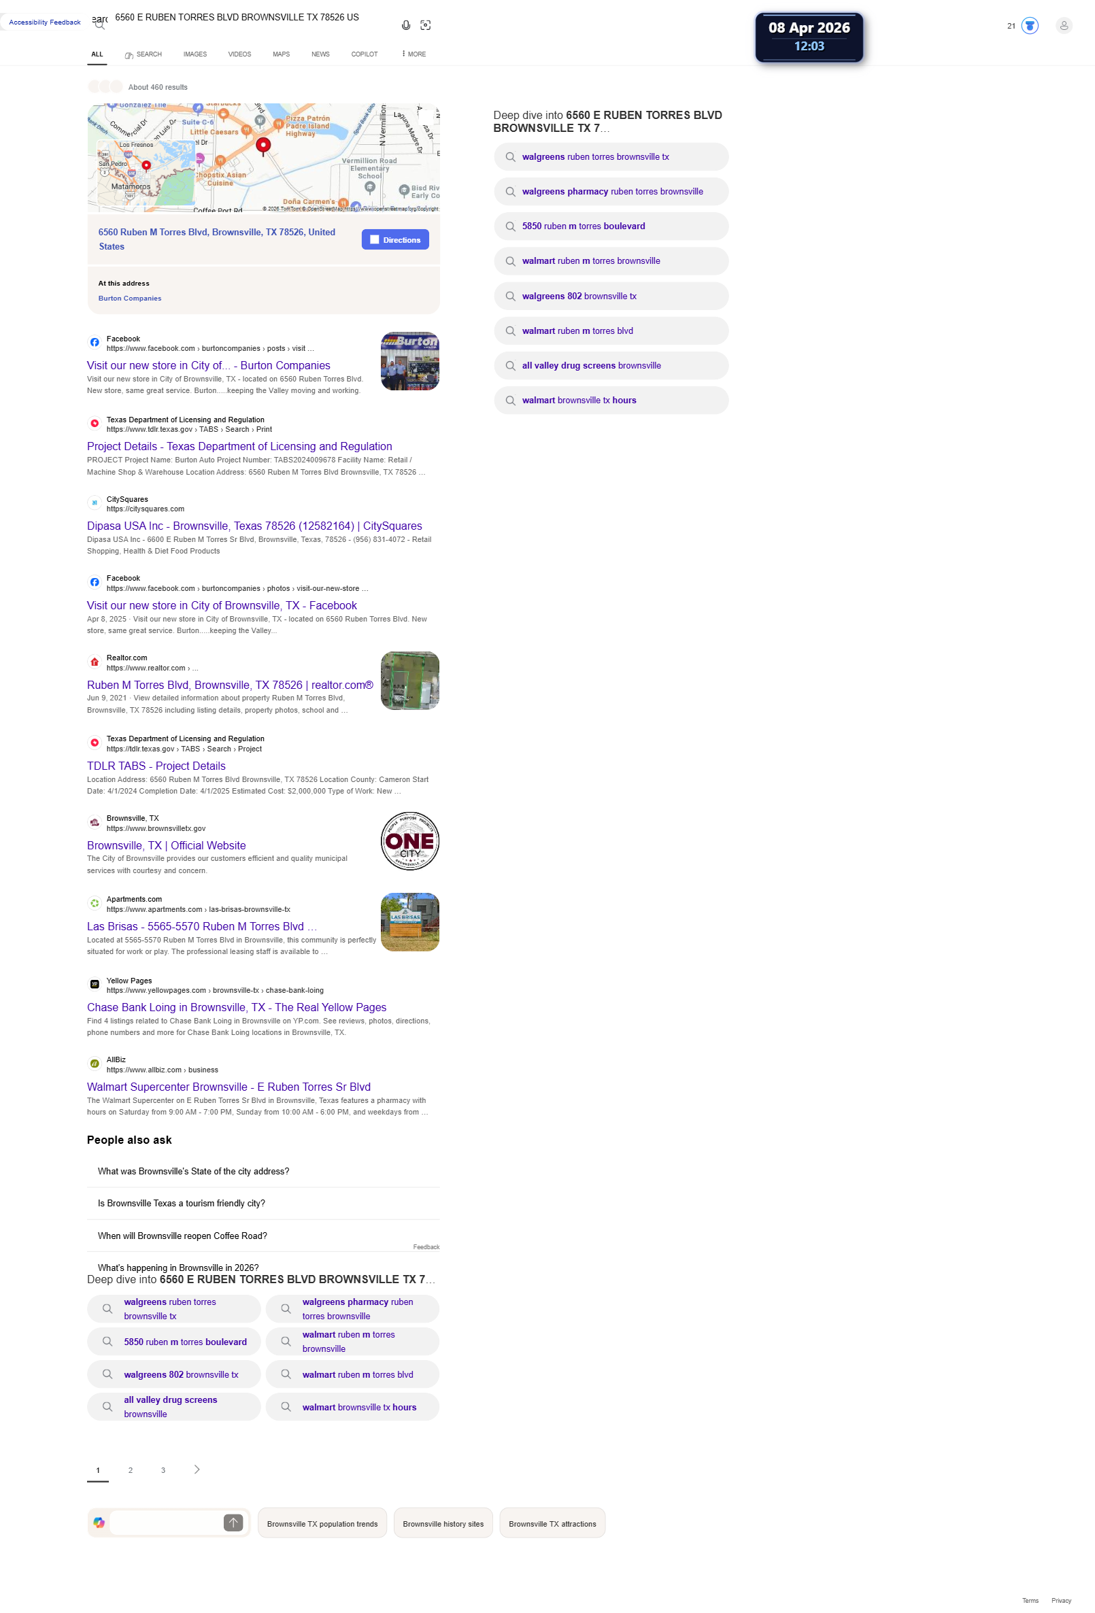Click Realtor.com aerial property thumbnail
This screenshot has width=1095, height=1613.
coord(409,681)
